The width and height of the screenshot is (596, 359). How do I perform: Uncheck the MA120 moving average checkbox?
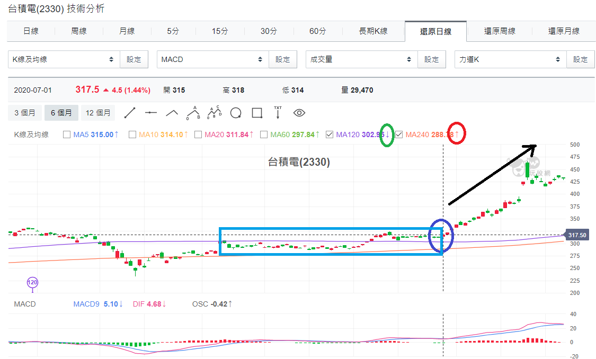(x=330, y=134)
